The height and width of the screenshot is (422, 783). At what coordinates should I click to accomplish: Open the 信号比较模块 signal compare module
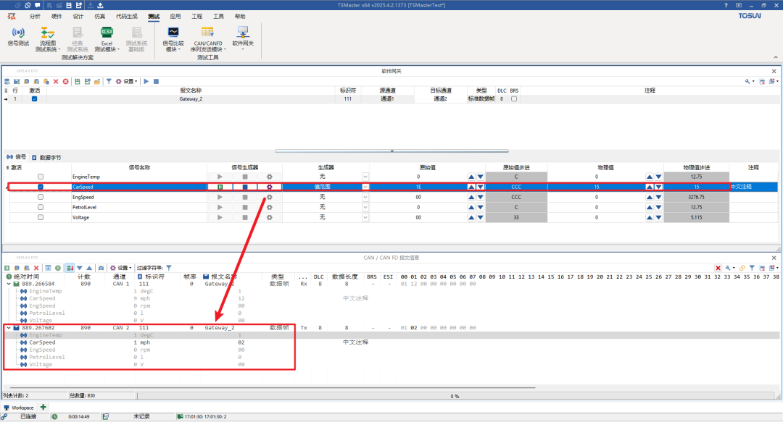point(173,39)
